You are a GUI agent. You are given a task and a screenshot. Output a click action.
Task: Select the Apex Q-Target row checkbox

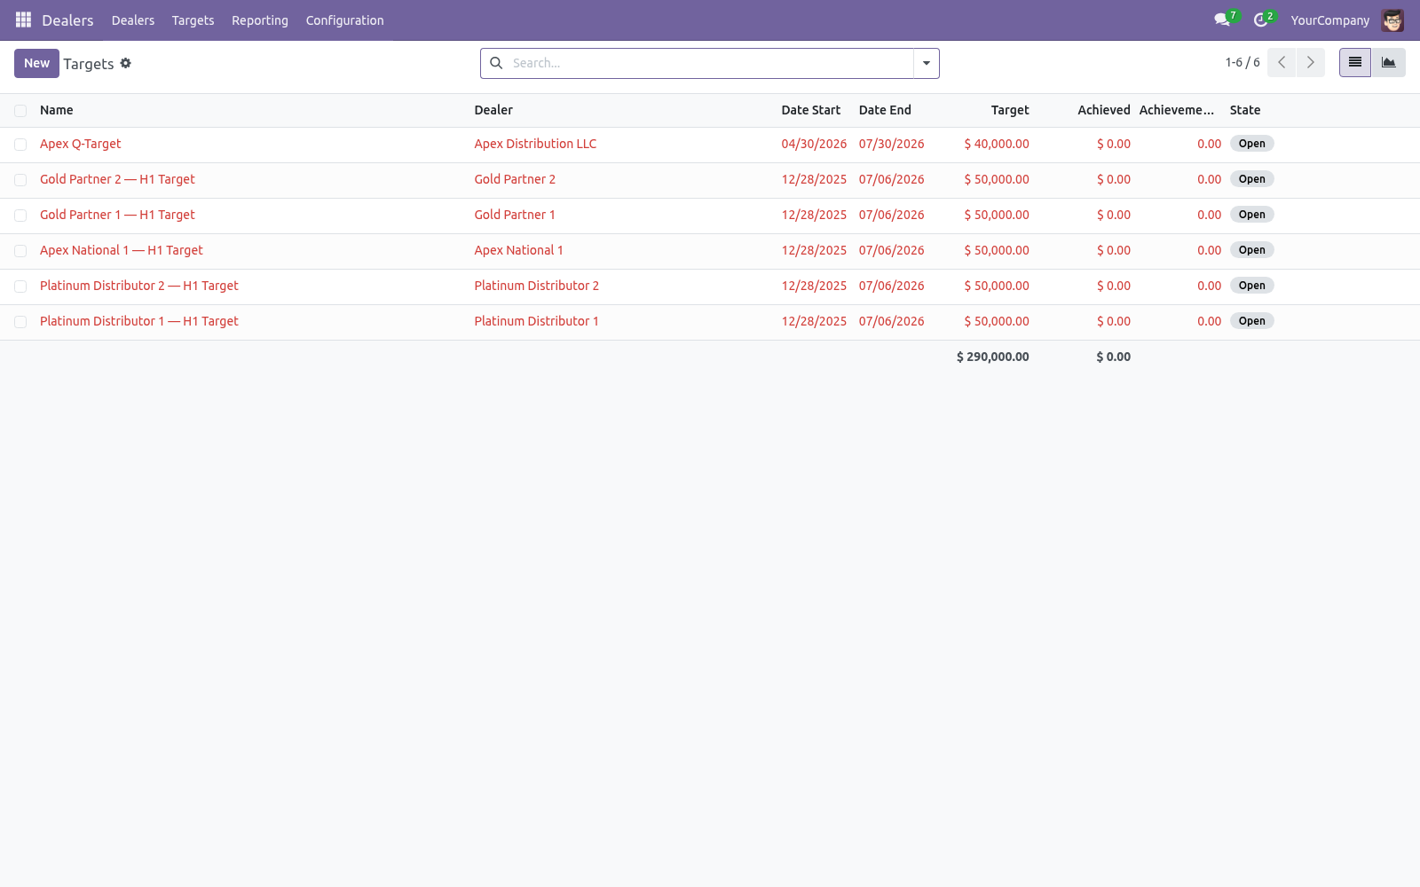click(x=20, y=145)
